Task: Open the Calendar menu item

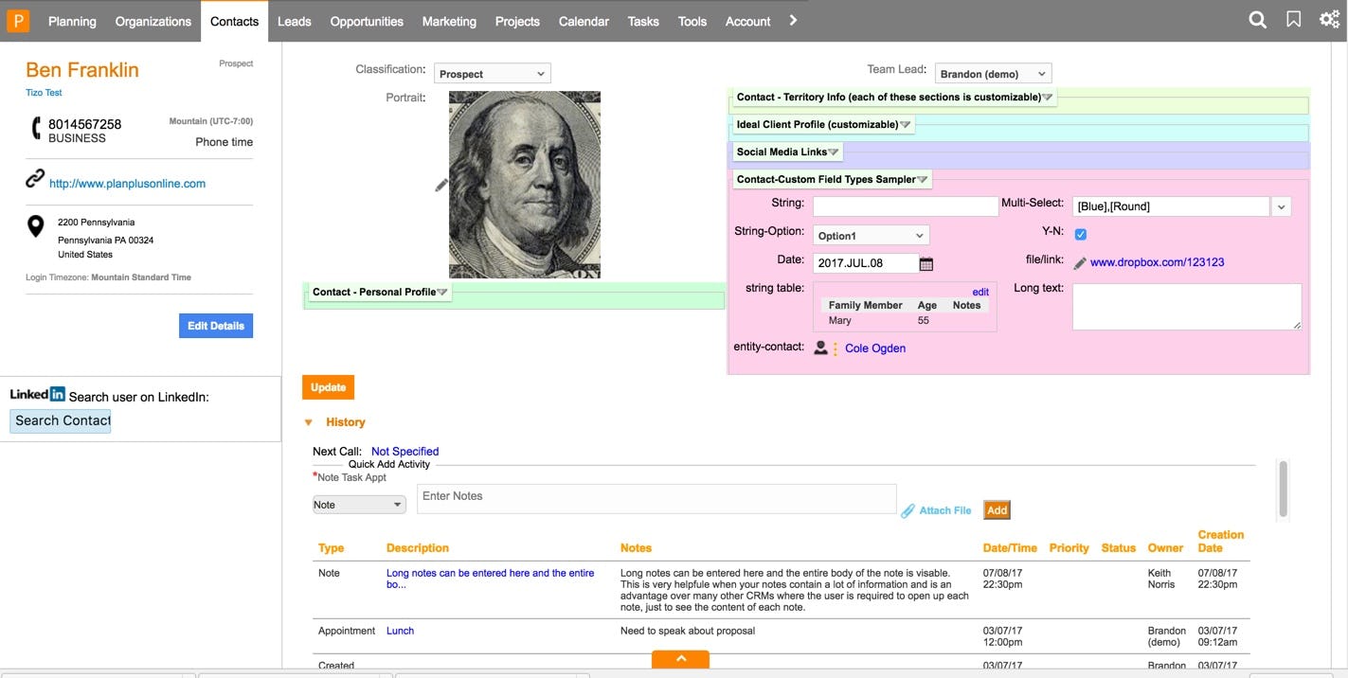Action: pyautogui.click(x=583, y=19)
